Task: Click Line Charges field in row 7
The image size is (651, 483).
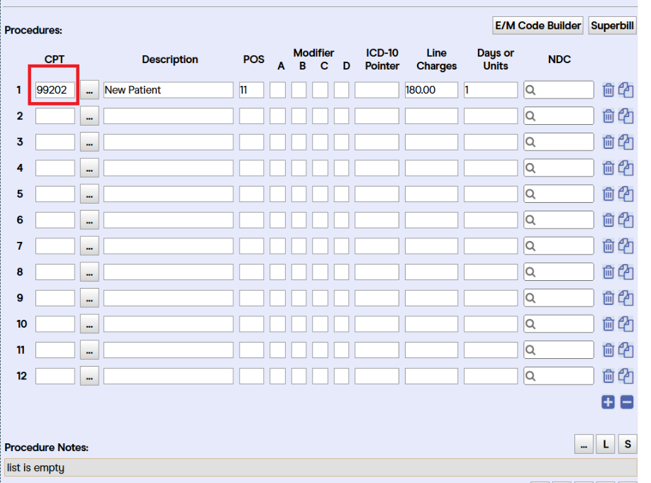Action: [x=431, y=246]
